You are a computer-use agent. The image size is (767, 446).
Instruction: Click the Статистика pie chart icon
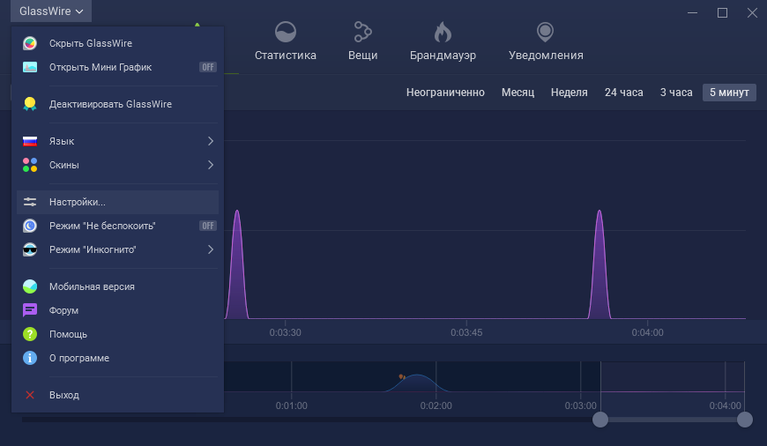285,33
